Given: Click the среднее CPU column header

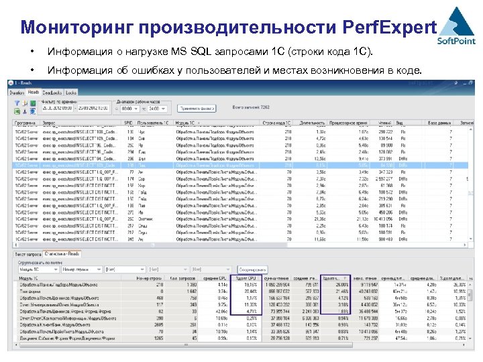Looking at the screenshot, I should (215, 278).
